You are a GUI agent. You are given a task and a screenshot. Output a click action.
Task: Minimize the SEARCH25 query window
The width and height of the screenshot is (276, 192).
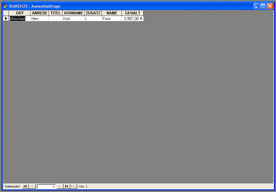click(257, 6)
